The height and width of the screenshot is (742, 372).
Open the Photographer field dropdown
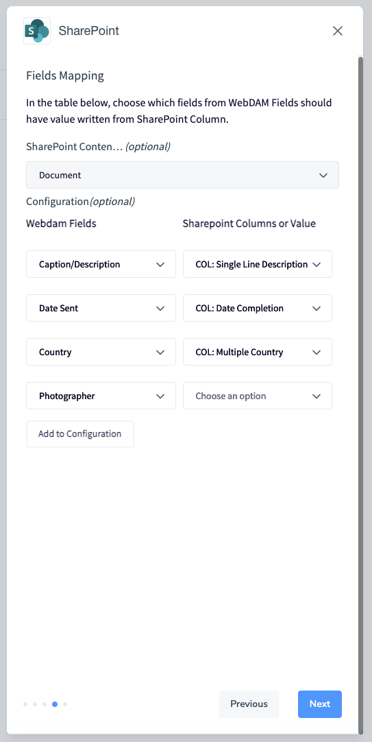(101, 396)
